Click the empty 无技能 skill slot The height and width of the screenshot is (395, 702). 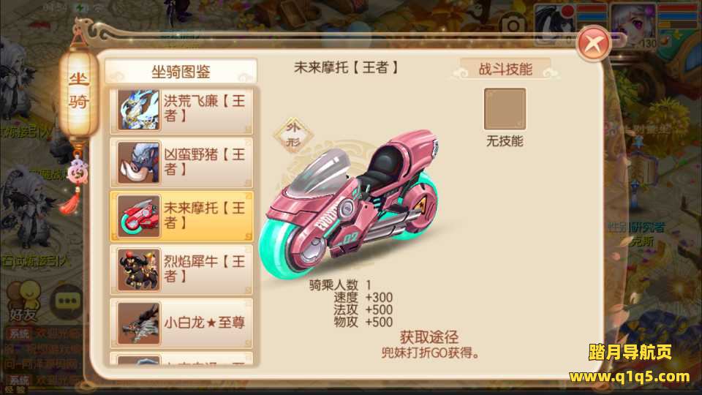[505, 109]
